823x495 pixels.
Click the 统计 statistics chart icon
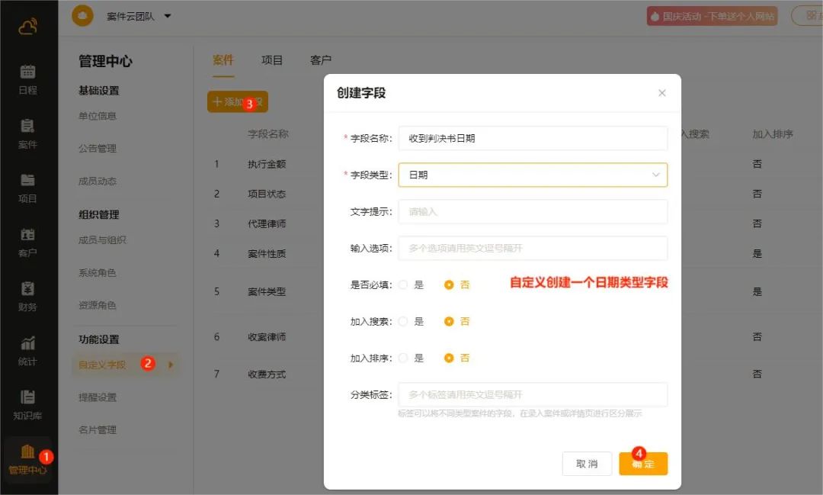(27, 344)
